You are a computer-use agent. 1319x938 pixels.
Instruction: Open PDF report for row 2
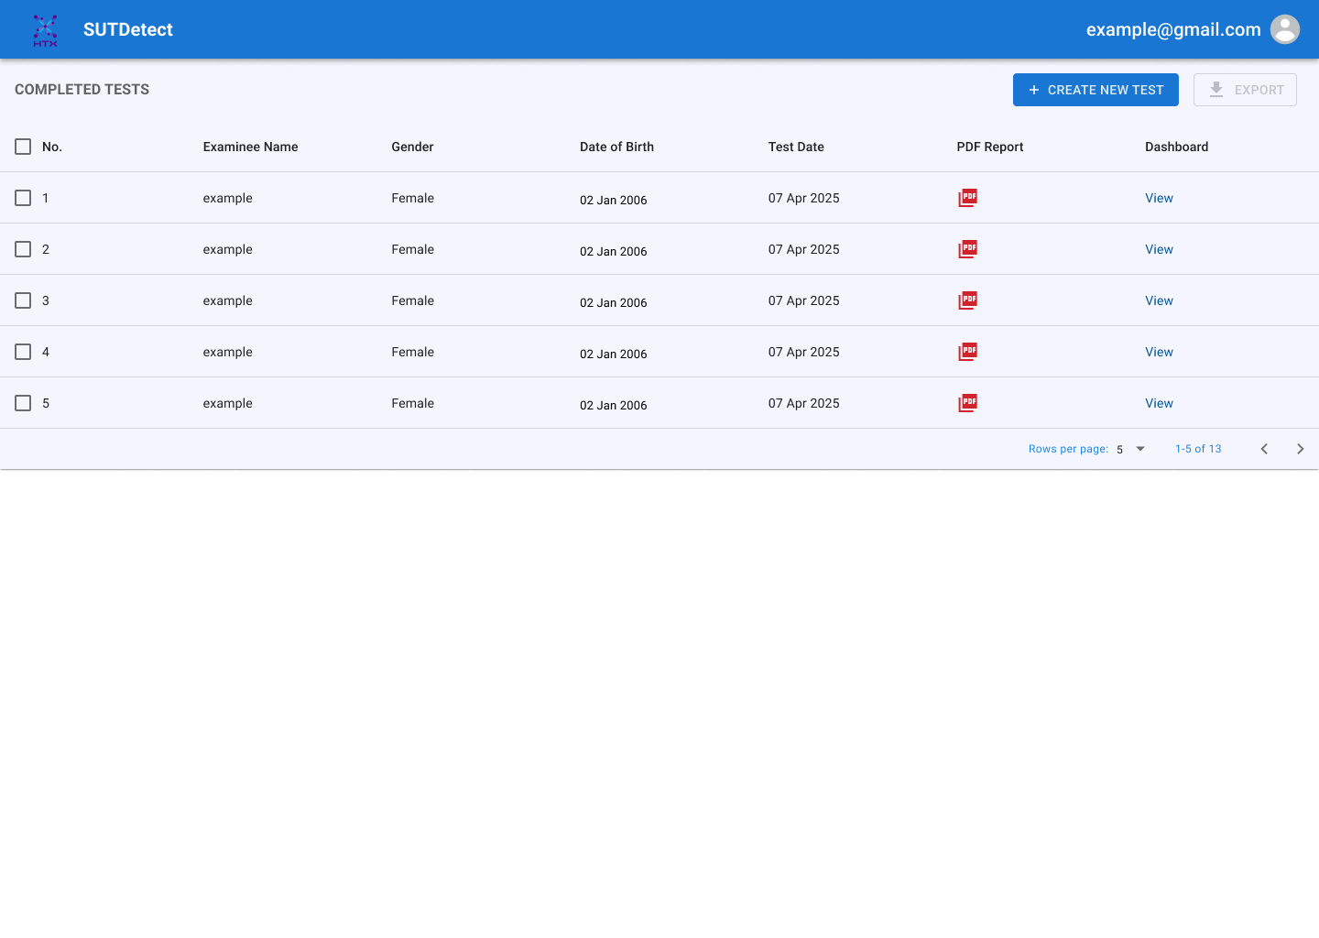pyautogui.click(x=967, y=249)
